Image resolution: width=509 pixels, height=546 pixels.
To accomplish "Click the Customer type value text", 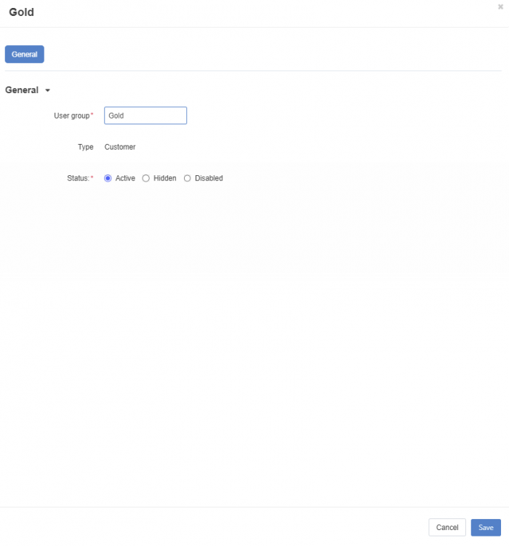I will (120, 147).
